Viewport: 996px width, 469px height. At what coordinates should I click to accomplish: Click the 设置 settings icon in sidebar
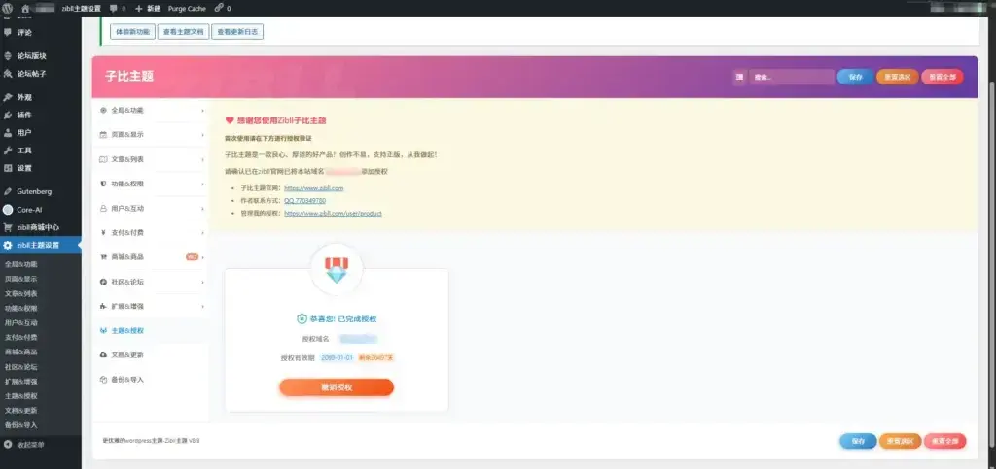[8, 168]
